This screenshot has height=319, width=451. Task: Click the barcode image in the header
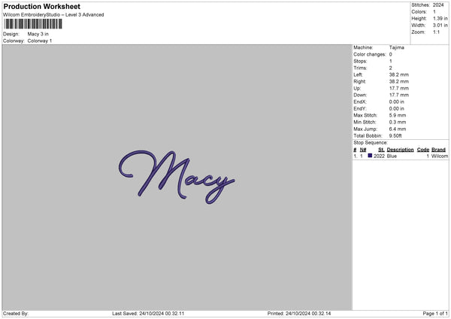coord(33,24)
